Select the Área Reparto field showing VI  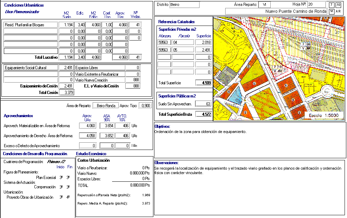coord(265,4)
